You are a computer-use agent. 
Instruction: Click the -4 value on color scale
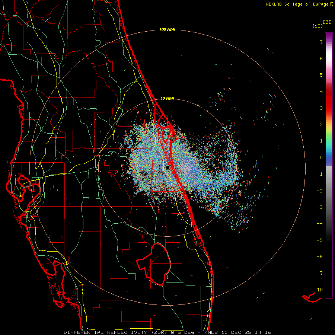320,224
